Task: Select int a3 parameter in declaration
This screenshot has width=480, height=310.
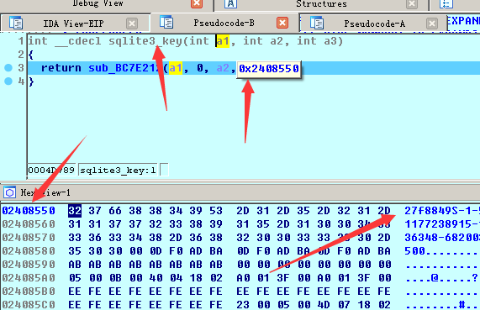Action: [317, 41]
